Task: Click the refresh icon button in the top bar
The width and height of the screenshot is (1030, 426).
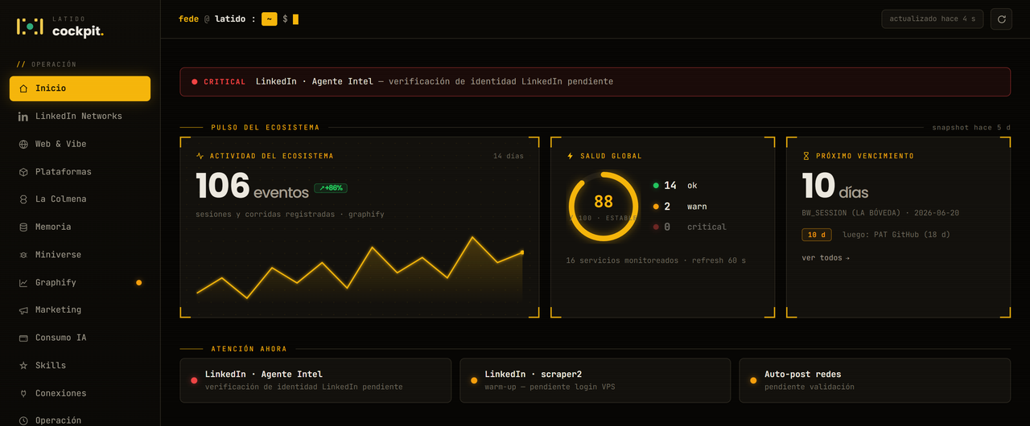Action: pyautogui.click(x=1001, y=19)
